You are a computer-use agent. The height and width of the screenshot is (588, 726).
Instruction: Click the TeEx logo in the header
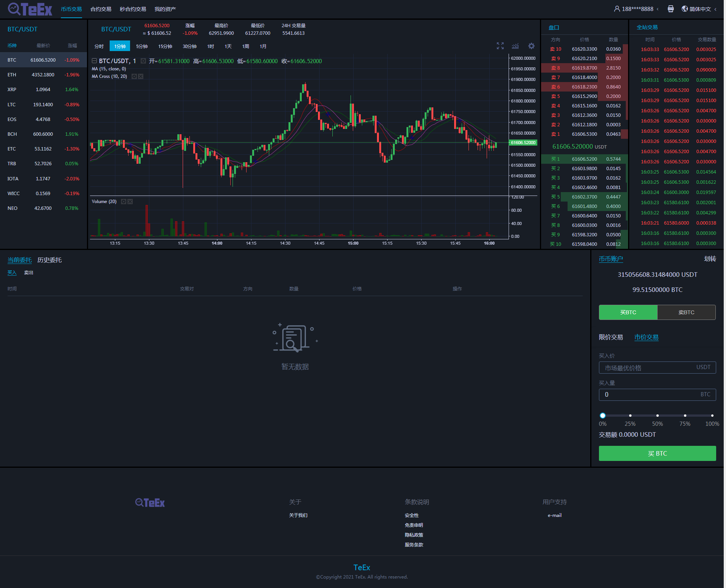(30, 9)
